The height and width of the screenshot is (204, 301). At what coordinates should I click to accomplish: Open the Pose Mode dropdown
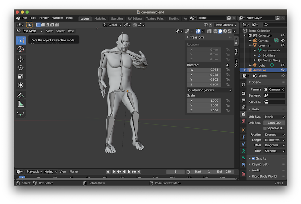[x=29, y=31]
